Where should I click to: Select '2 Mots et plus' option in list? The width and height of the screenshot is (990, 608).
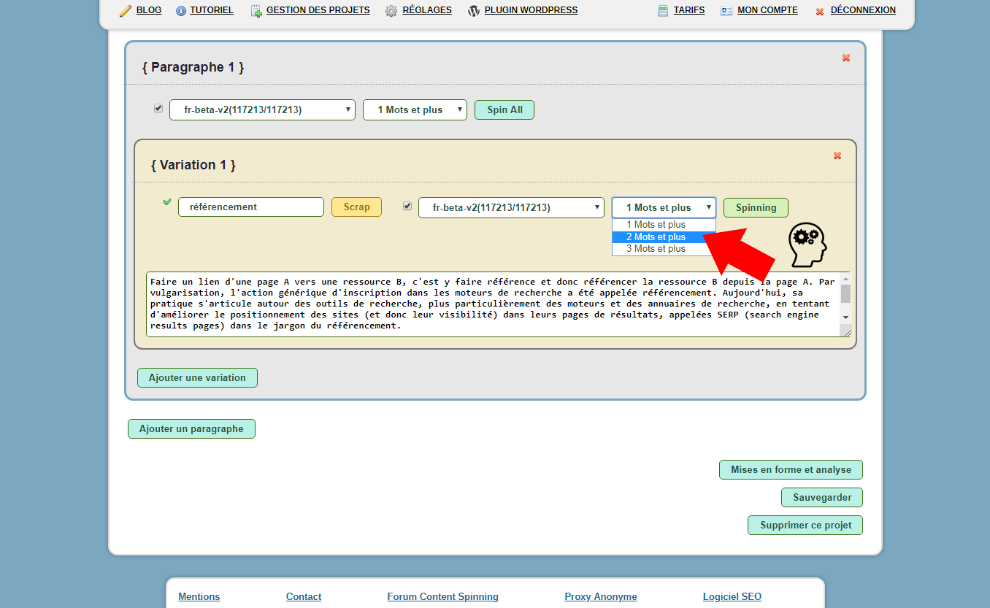[664, 236]
